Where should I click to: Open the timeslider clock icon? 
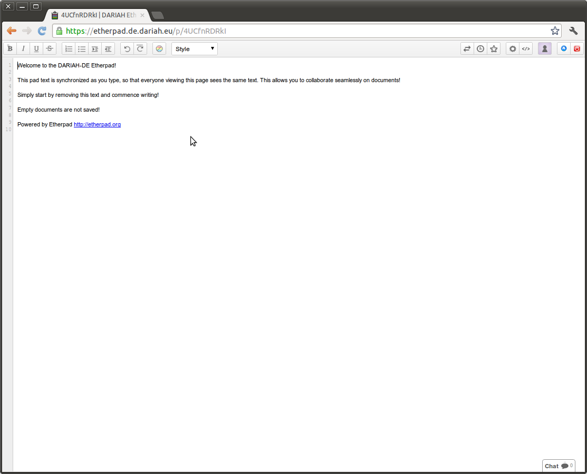click(480, 49)
